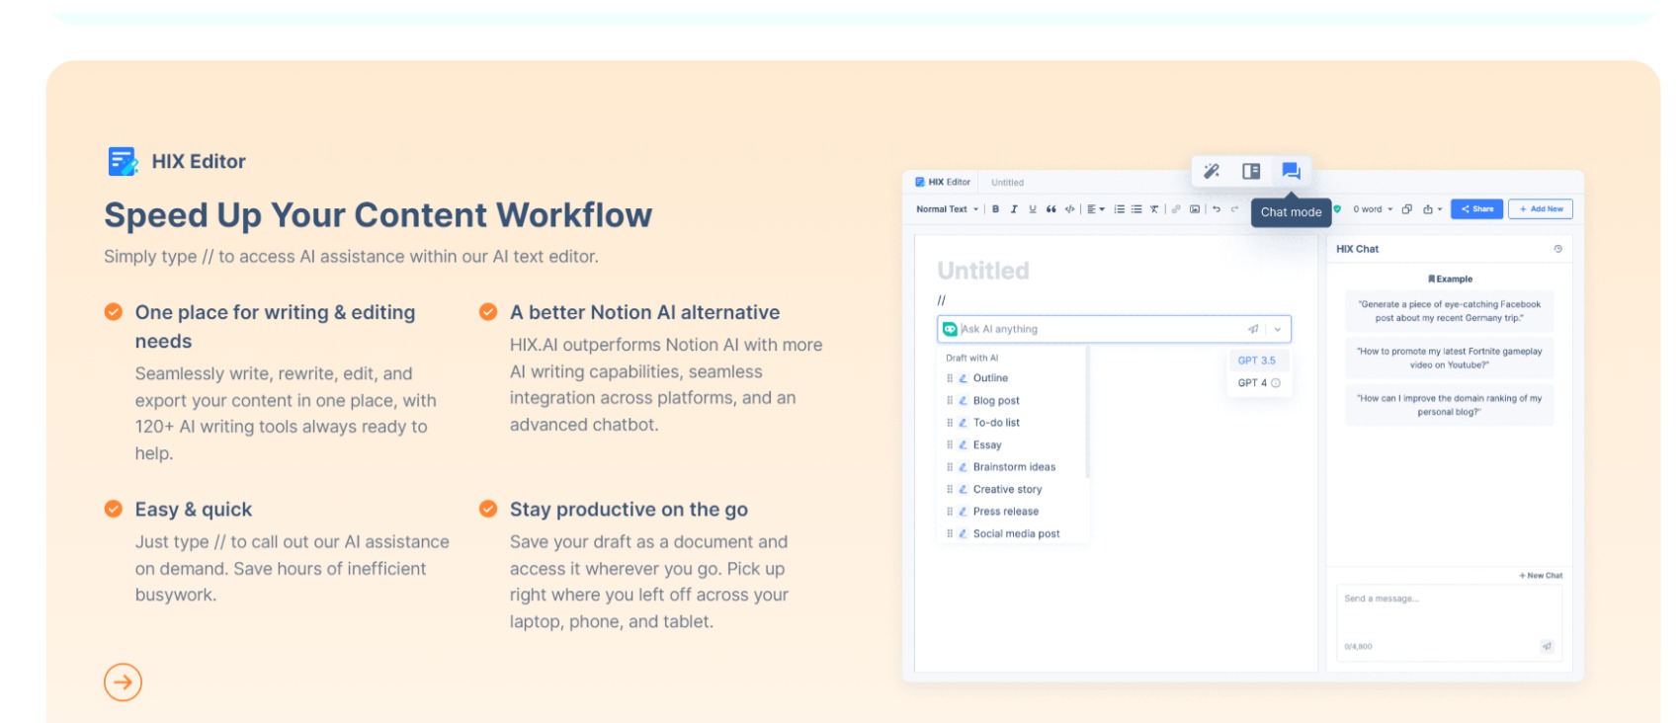Screen dimensions: 1680x723
Task: Click the green shield icon in the toolbar
Action: [x=1337, y=209]
